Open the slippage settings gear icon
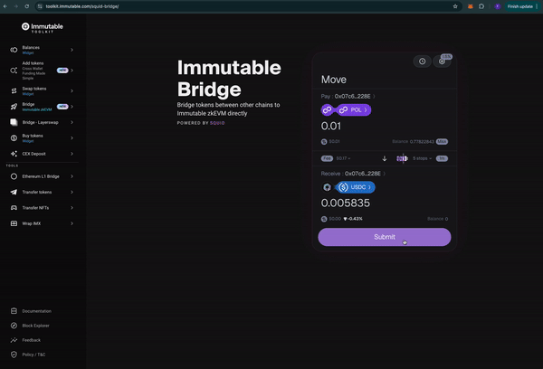 (x=442, y=61)
